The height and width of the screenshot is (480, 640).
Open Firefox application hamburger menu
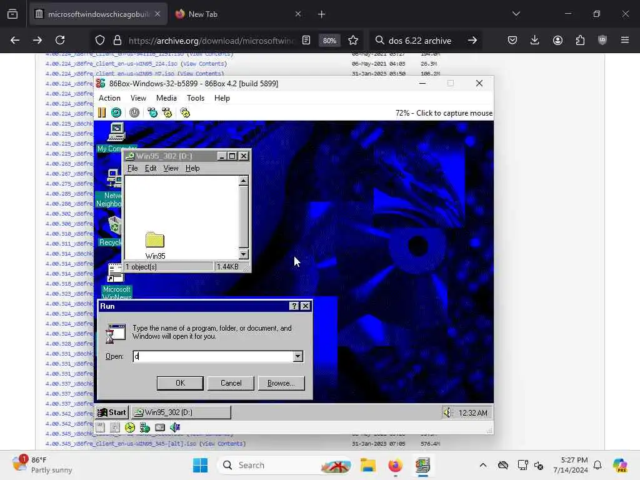point(624,40)
